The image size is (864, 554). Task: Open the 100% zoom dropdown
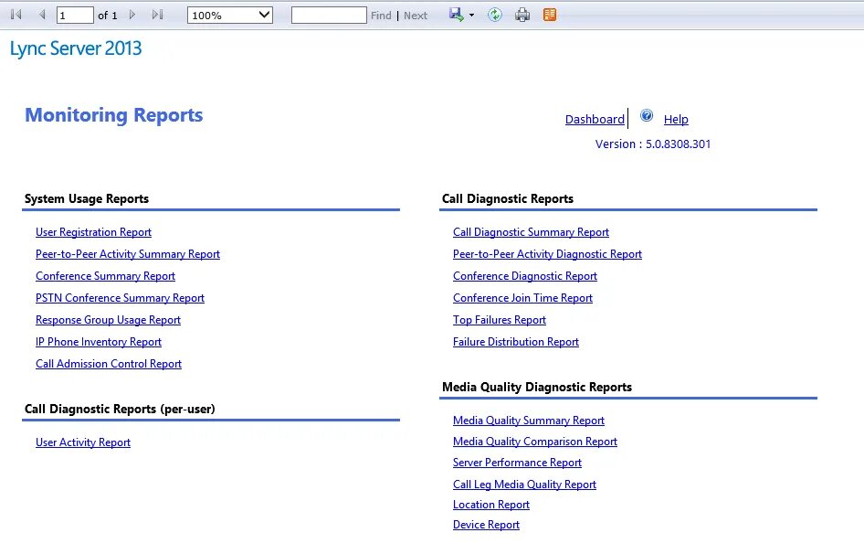(230, 16)
